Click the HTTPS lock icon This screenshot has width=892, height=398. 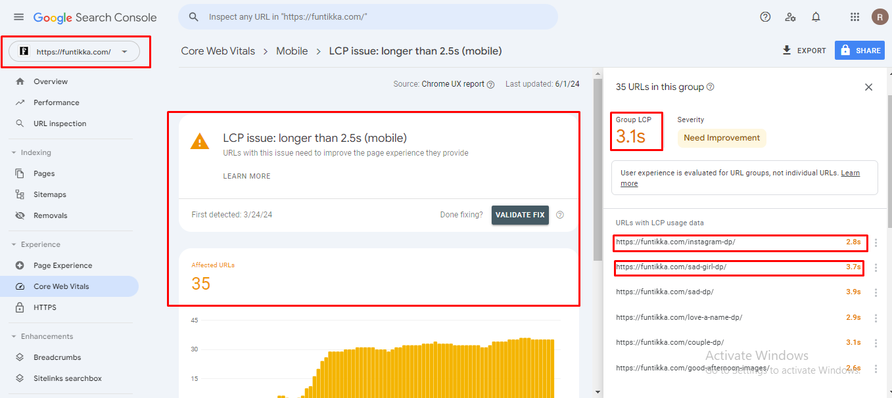20,307
